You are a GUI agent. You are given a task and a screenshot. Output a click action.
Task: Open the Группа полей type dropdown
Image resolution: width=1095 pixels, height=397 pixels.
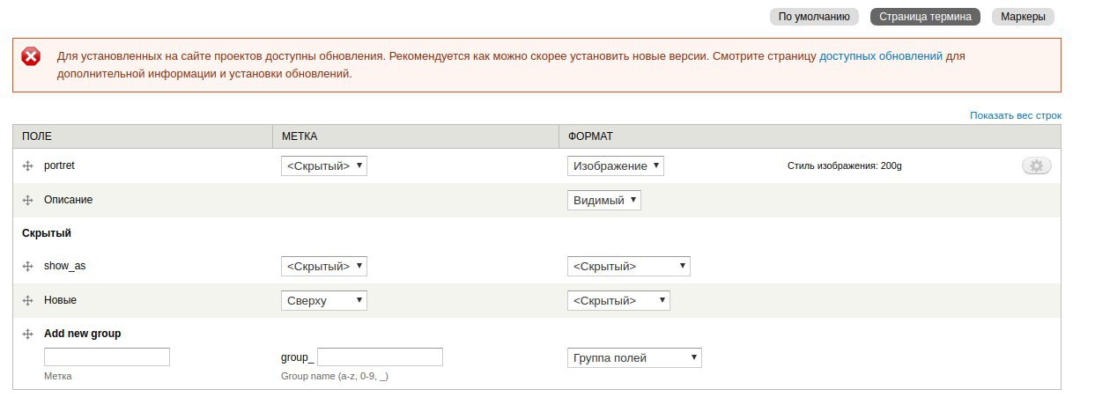click(634, 357)
